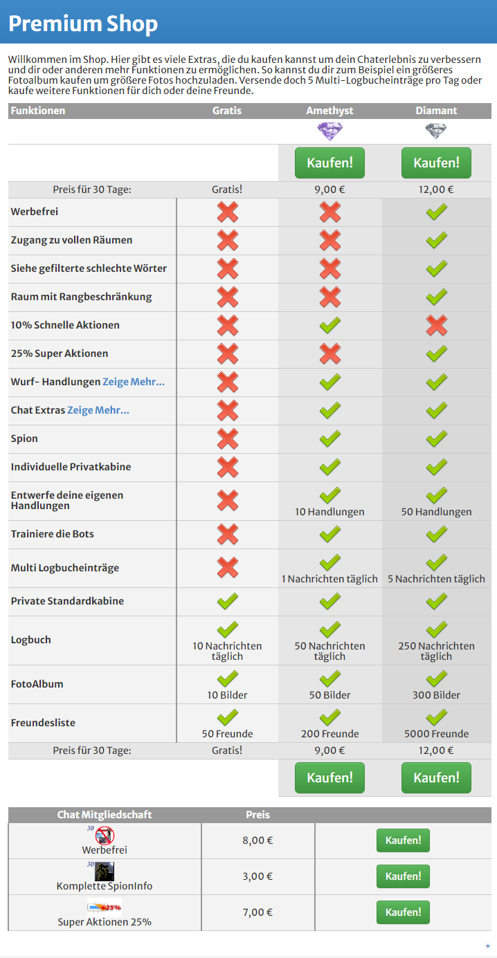Click the Werbefrei no-ads membership icon
The image size is (497, 958).
(x=105, y=836)
